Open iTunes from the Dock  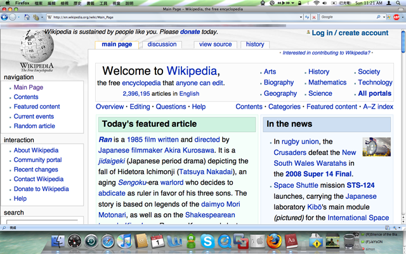coord(124,241)
